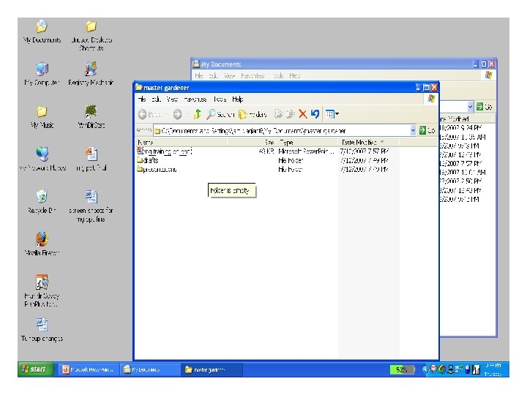Open the My Music desktop folder
The image size is (527, 395).
[42, 116]
